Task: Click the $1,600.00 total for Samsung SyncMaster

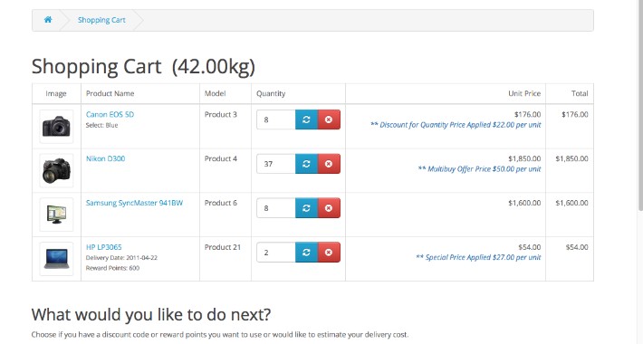Action: (x=571, y=203)
